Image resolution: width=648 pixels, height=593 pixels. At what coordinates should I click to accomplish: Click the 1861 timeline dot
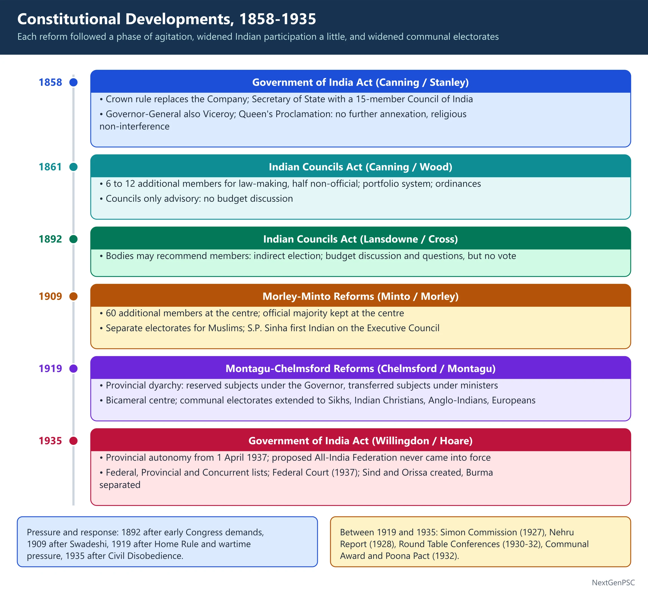point(74,167)
